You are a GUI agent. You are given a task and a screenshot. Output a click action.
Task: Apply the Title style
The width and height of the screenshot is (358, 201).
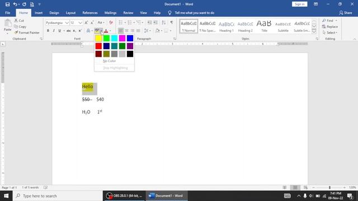(x=264, y=26)
